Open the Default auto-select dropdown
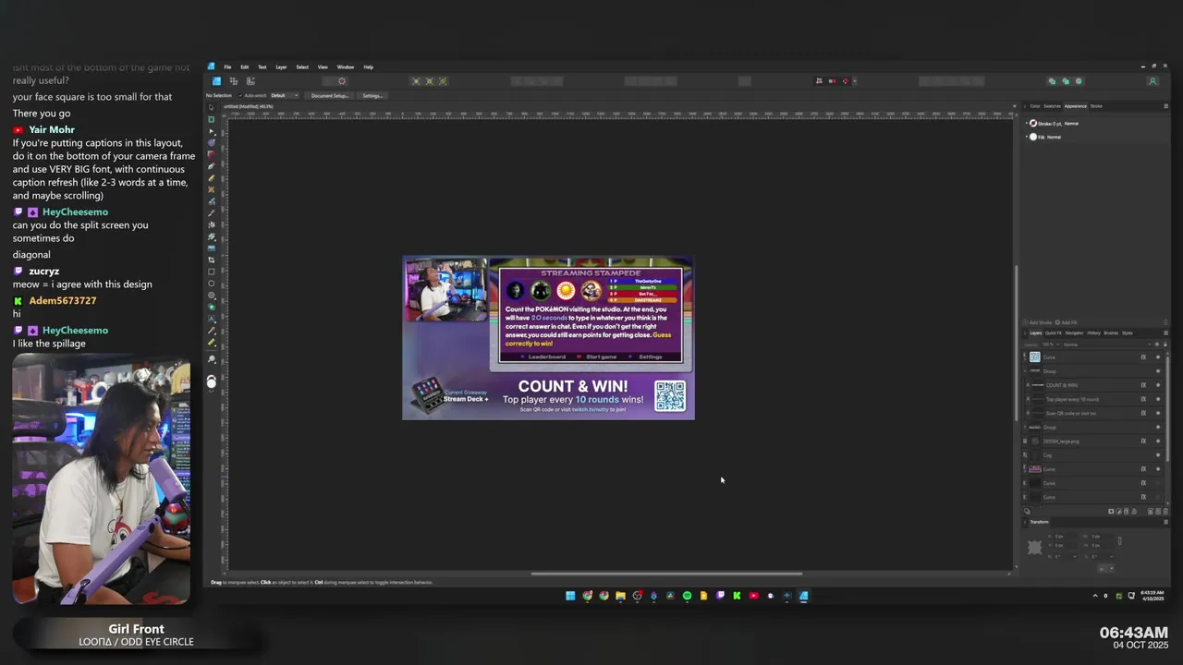 [x=284, y=95]
